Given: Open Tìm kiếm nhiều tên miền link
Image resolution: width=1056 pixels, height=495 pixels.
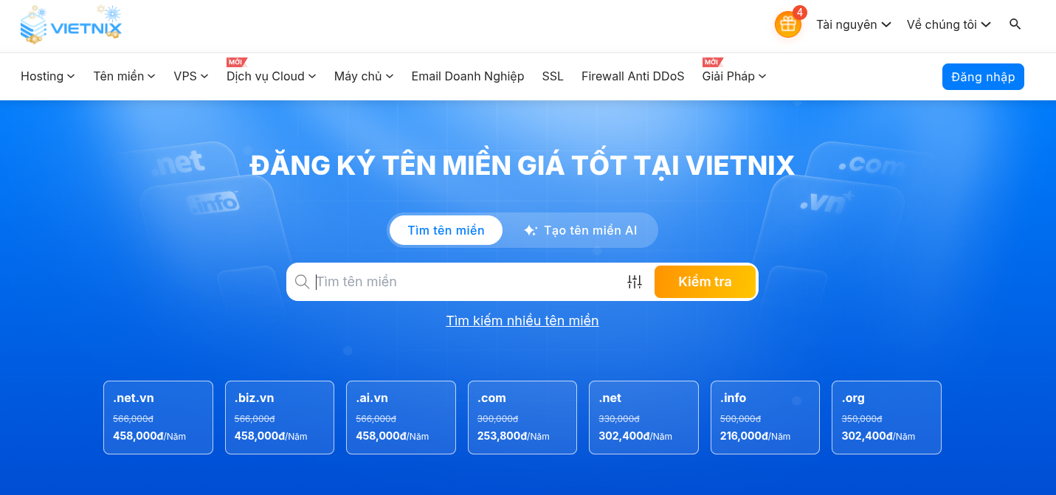Looking at the screenshot, I should pos(522,320).
